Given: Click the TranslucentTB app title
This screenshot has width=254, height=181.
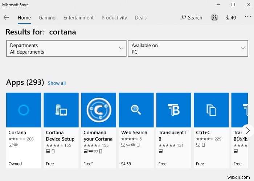Looking at the screenshot, I should click(x=172, y=136).
